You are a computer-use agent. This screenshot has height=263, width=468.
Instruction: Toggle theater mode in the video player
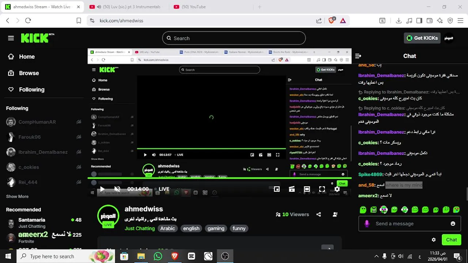pyautogui.click(x=307, y=189)
